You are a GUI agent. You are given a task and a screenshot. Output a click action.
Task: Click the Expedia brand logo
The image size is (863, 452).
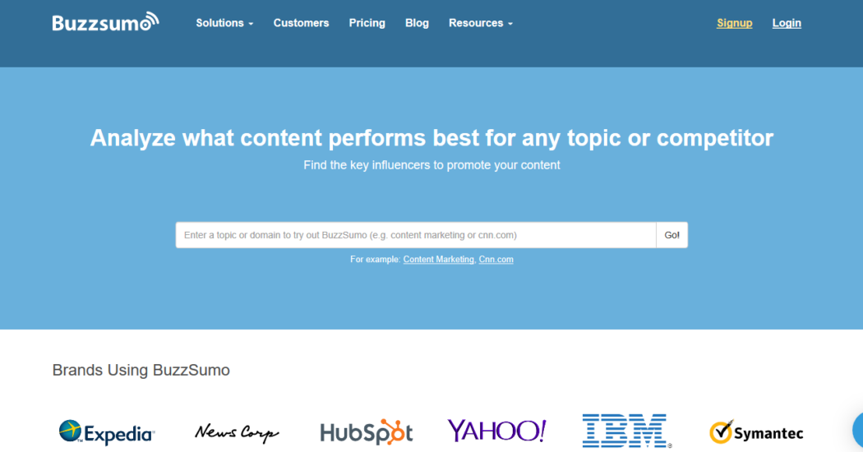(107, 432)
